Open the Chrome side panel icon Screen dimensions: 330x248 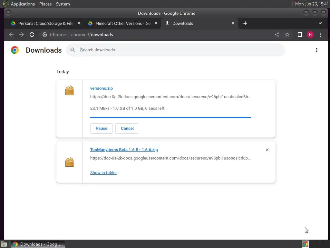300,35
